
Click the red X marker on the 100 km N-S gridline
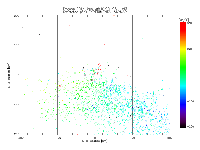[104, 44]
